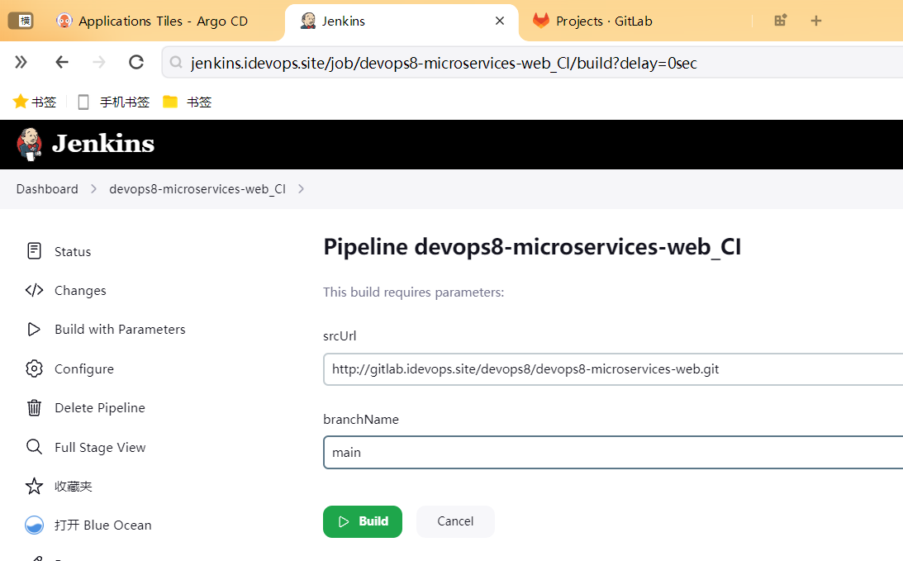This screenshot has height=561, width=903.
Task: Click the extensions grid icon in tab bar
Action: coord(781,21)
